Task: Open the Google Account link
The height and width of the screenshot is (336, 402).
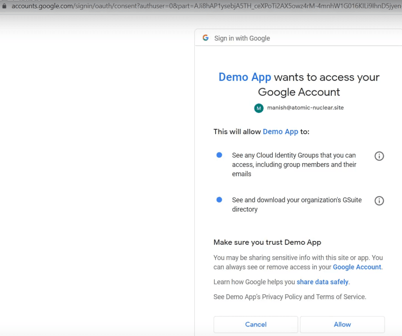Action: click(x=357, y=267)
